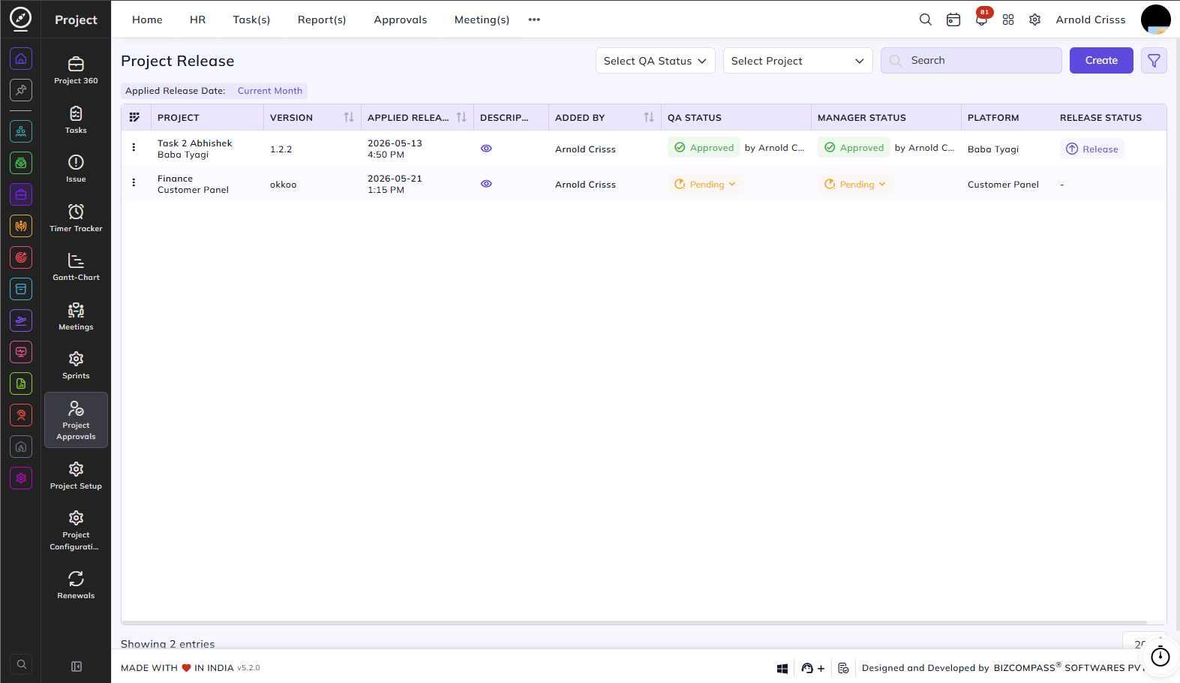Click the search icon at the bottom of the left rail
1180x683 pixels.
(x=21, y=664)
